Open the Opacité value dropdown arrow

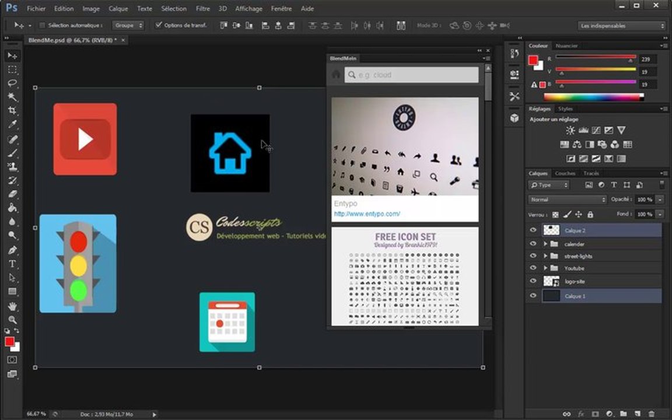(660, 199)
